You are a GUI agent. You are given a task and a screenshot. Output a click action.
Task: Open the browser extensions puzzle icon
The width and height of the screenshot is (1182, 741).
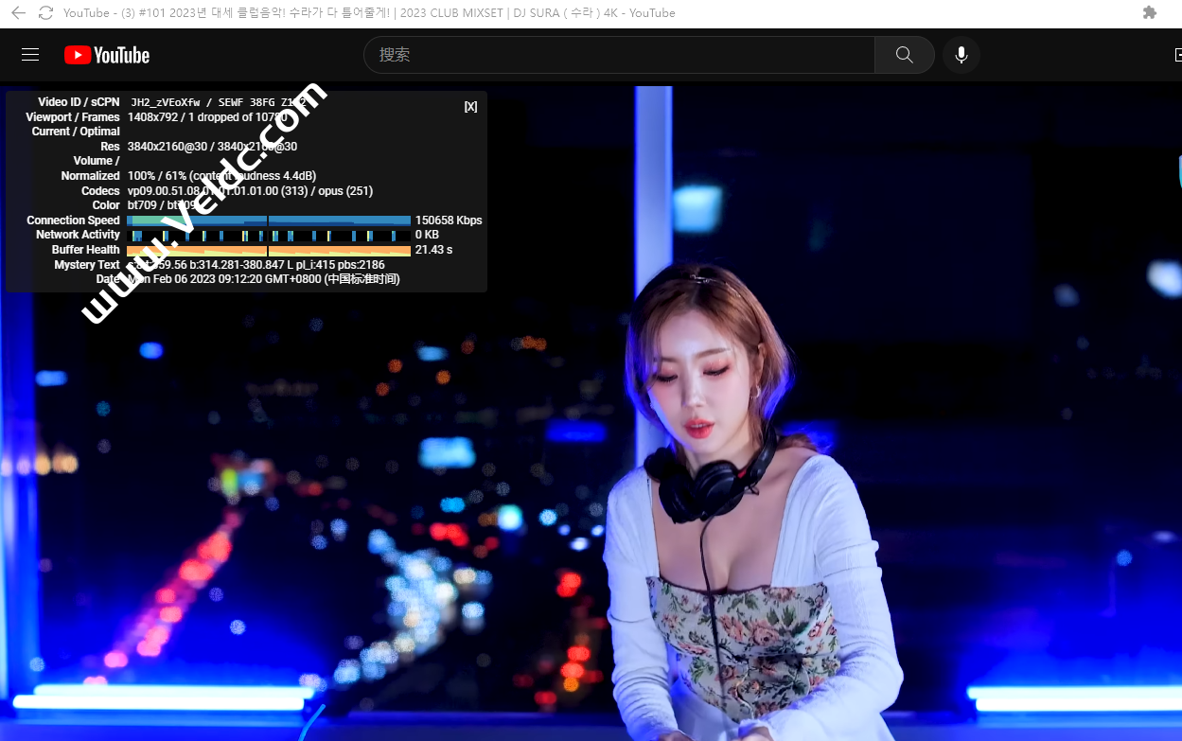click(1150, 13)
